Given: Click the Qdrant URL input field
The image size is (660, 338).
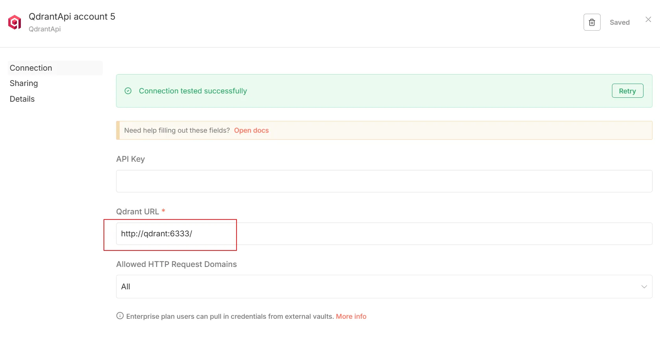Looking at the screenshot, I should pos(384,234).
